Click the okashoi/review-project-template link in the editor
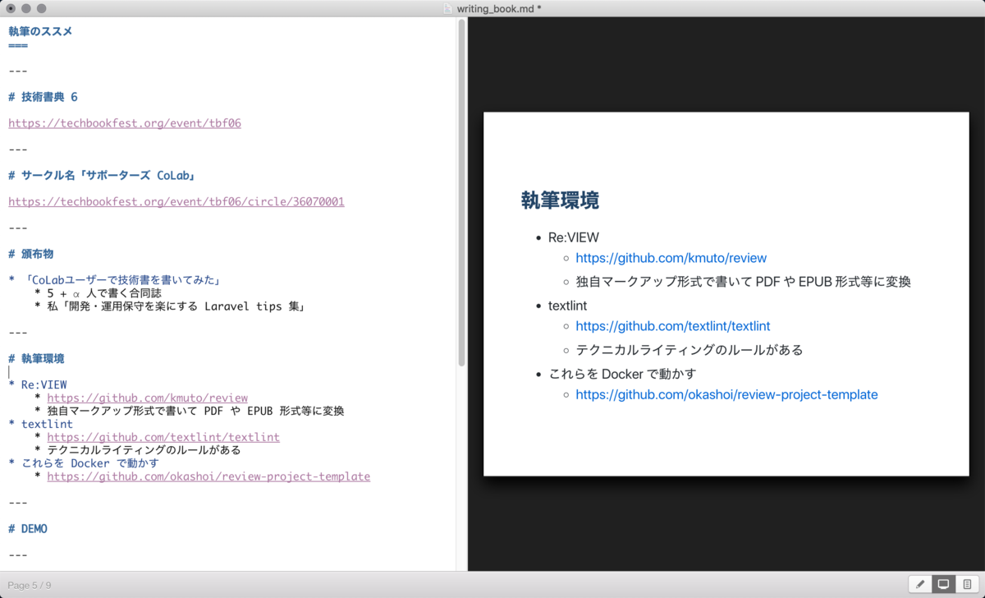985x598 pixels. (208, 476)
